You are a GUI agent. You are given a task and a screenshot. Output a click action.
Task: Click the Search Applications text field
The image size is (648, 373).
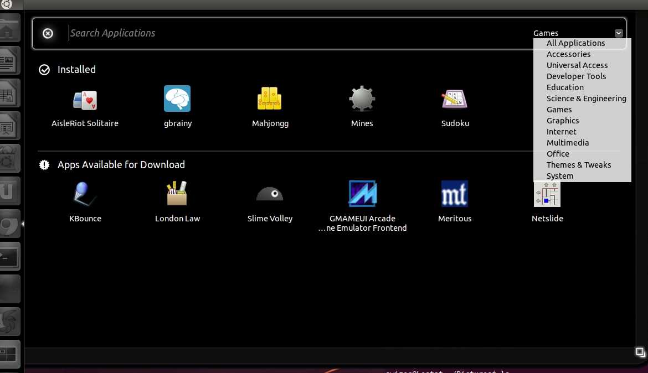(x=277, y=33)
